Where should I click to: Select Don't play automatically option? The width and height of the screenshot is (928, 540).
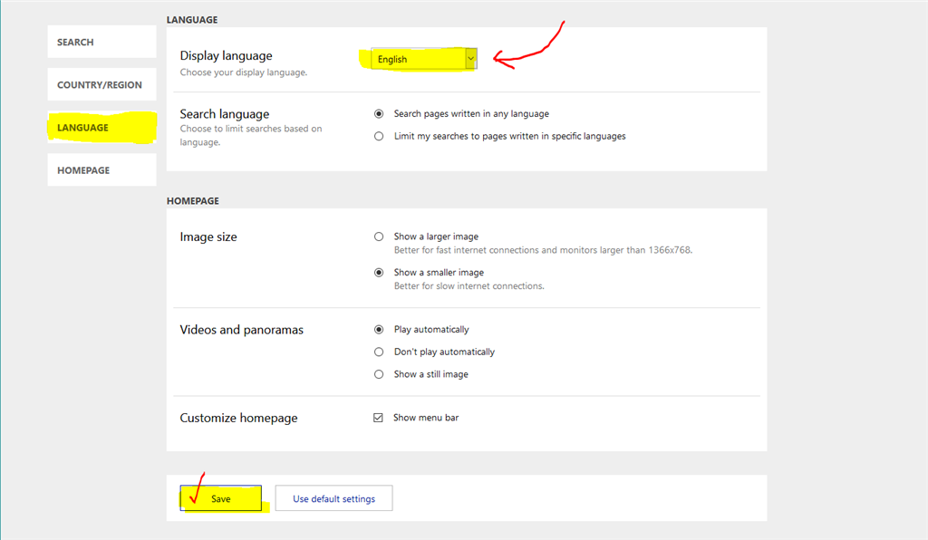tap(379, 352)
